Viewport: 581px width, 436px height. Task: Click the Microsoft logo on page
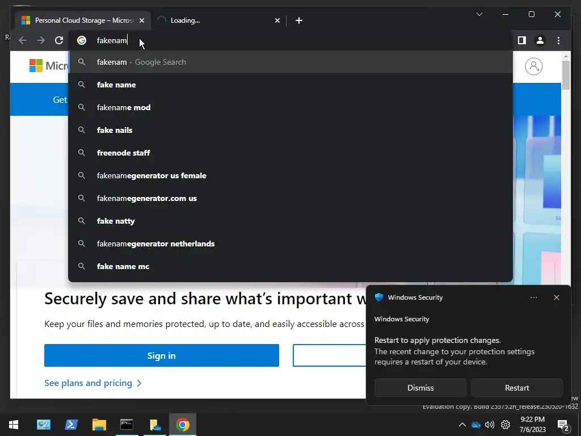(x=49, y=66)
